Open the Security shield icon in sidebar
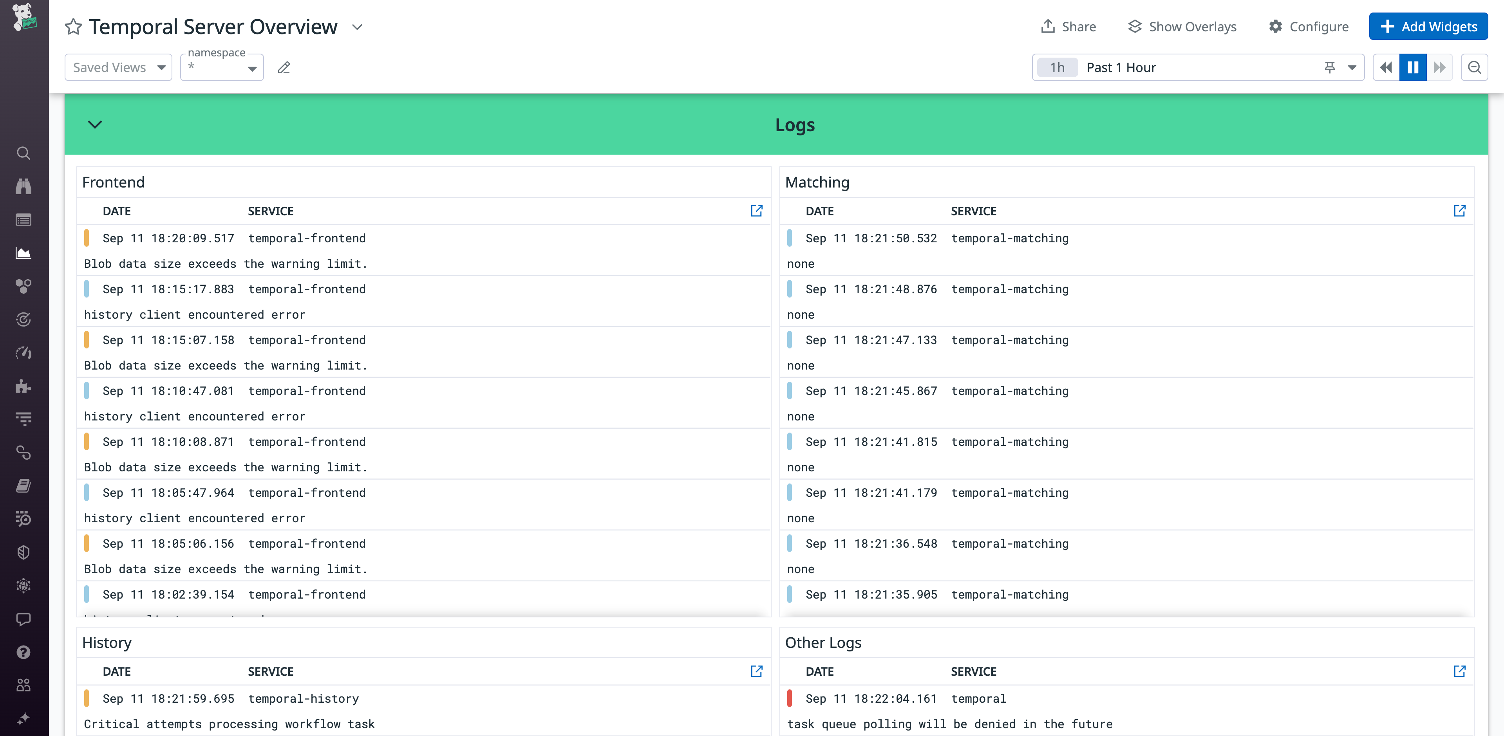Image resolution: width=1504 pixels, height=736 pixels. click(x=23, y=552)
